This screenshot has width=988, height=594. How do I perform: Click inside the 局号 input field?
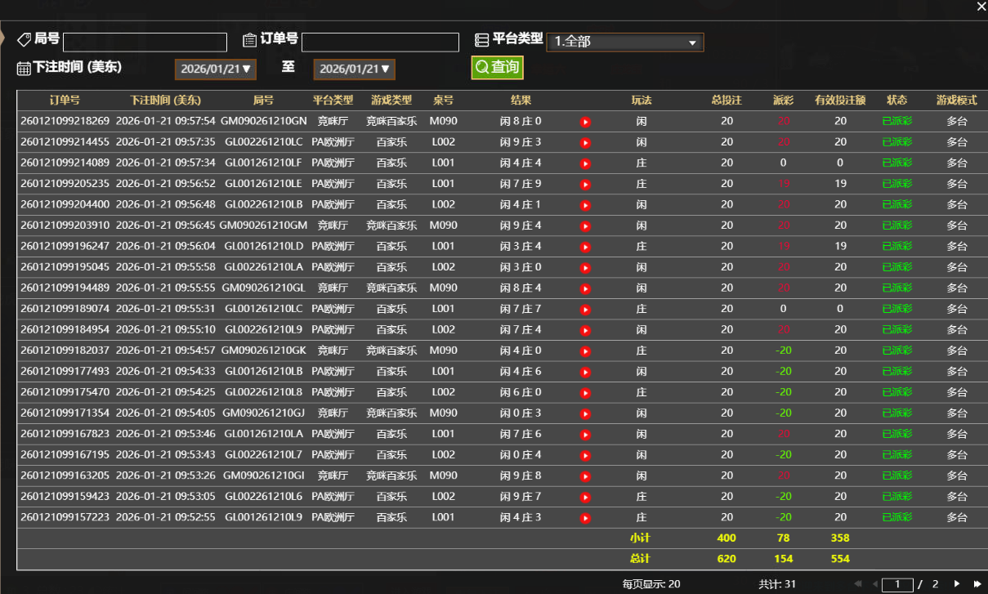coord(145,42)
